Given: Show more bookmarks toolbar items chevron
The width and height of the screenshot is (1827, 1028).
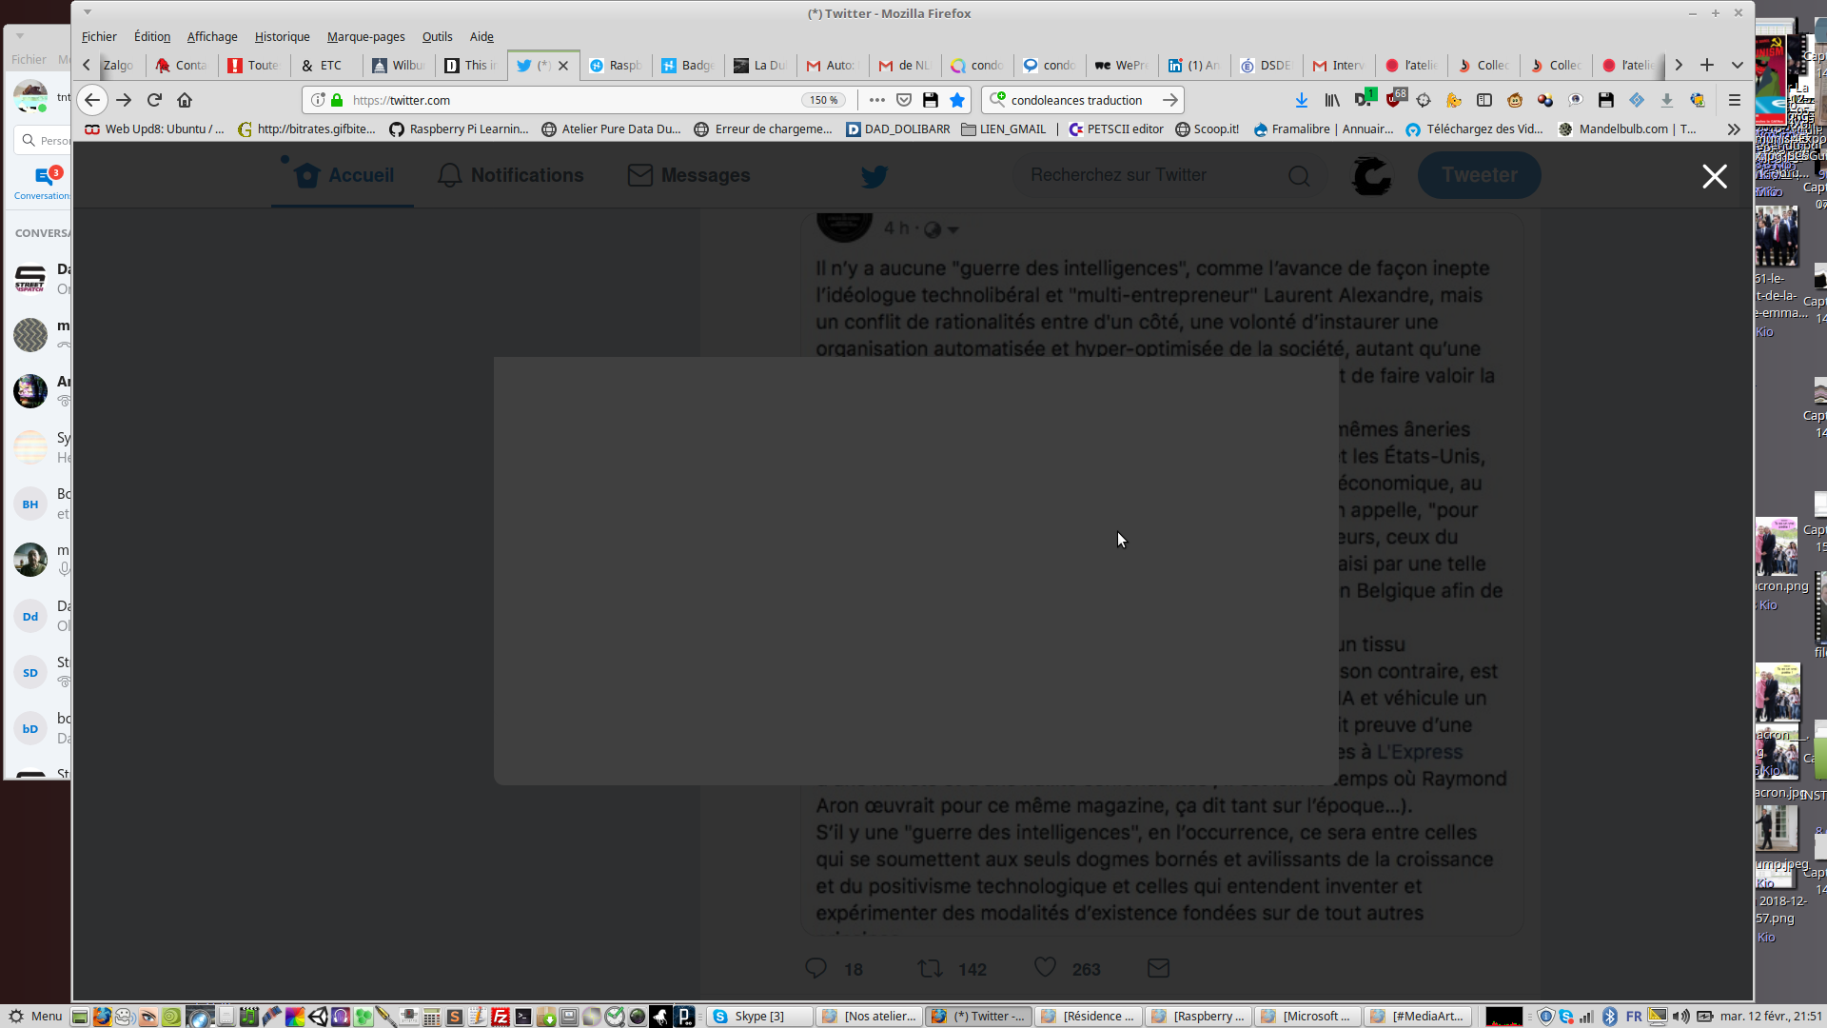Looking at the screenshot, I should (1734, 129).
